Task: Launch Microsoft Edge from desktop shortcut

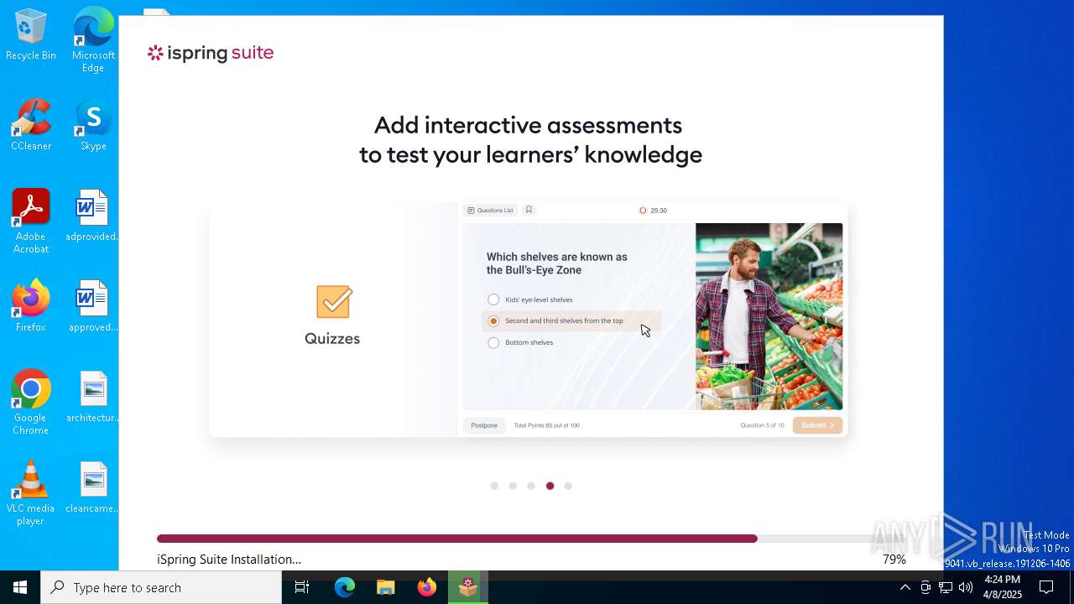Action: [93, 40]
